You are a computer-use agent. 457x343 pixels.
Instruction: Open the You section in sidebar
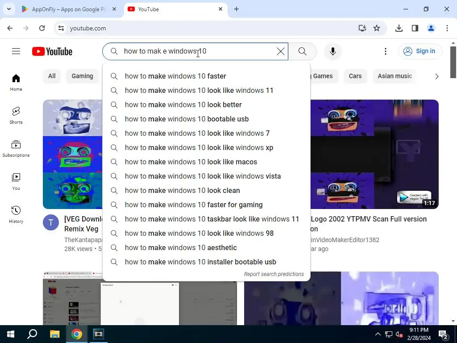[16, 181]
